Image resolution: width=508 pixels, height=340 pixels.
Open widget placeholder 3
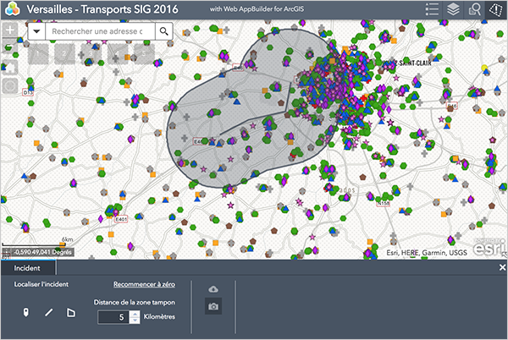point(91,53)
